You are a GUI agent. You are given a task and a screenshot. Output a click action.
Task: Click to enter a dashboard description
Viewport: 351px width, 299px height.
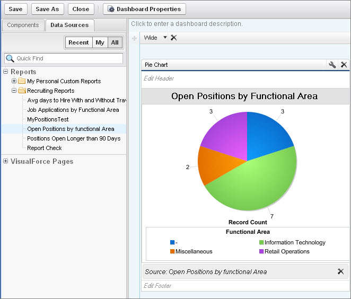(187, 24)
